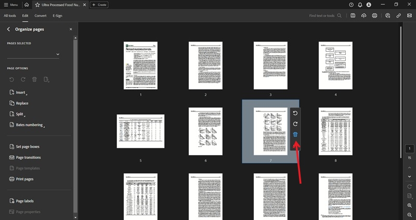This screenshot has height=220, width=416.
Task: Click the main page area scrollbar
Action: click(x=400, y=92)
